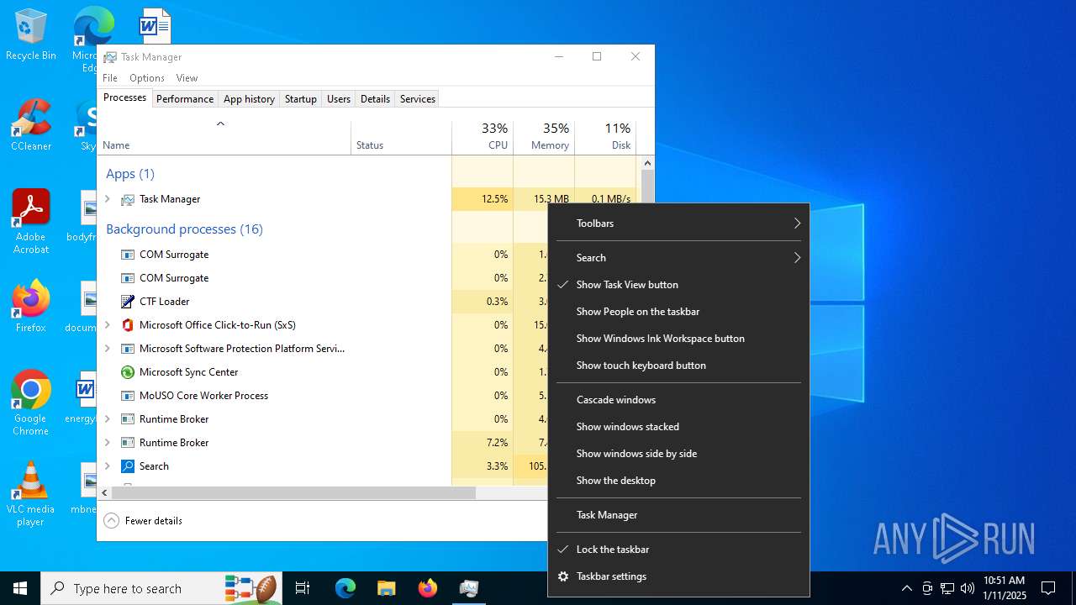Viewport: 1076px width, 605px height.
Task: Toggle Lock the taskbar option
Action: click(678, 550)
